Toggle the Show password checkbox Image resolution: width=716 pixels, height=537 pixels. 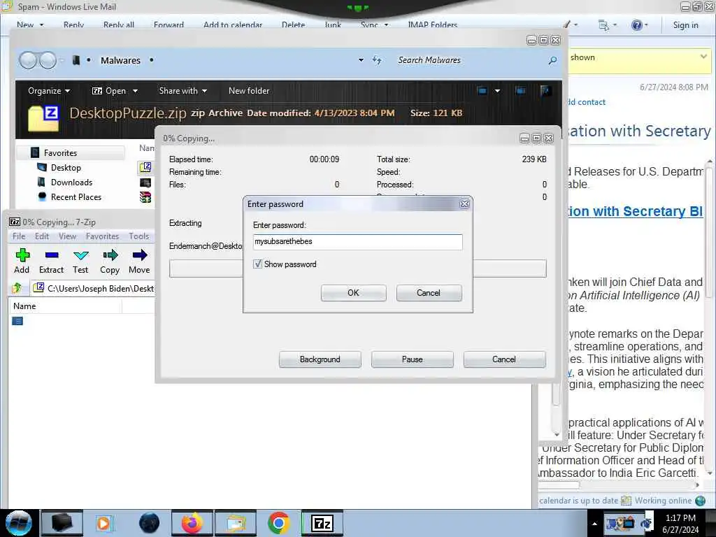click(x=257, y=264)
